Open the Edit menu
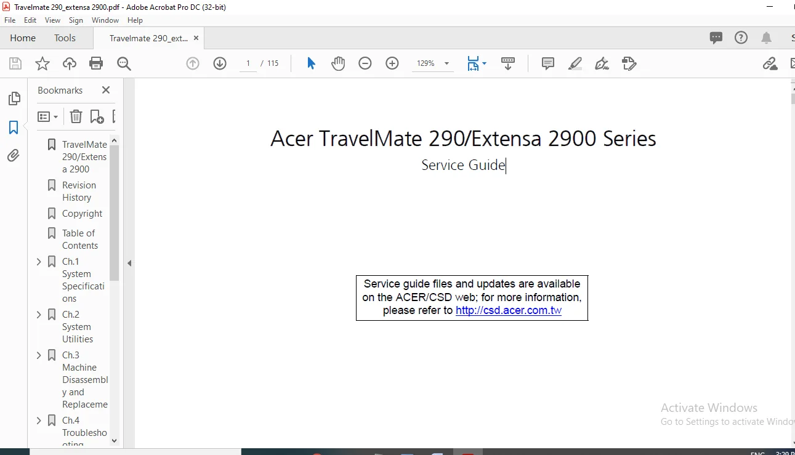 pos(30,20)
